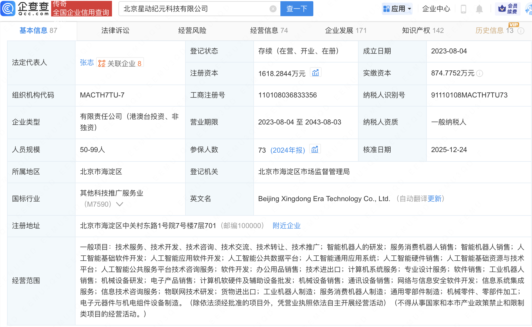Expand the 应用 dropdown menu

click(397, 9)
